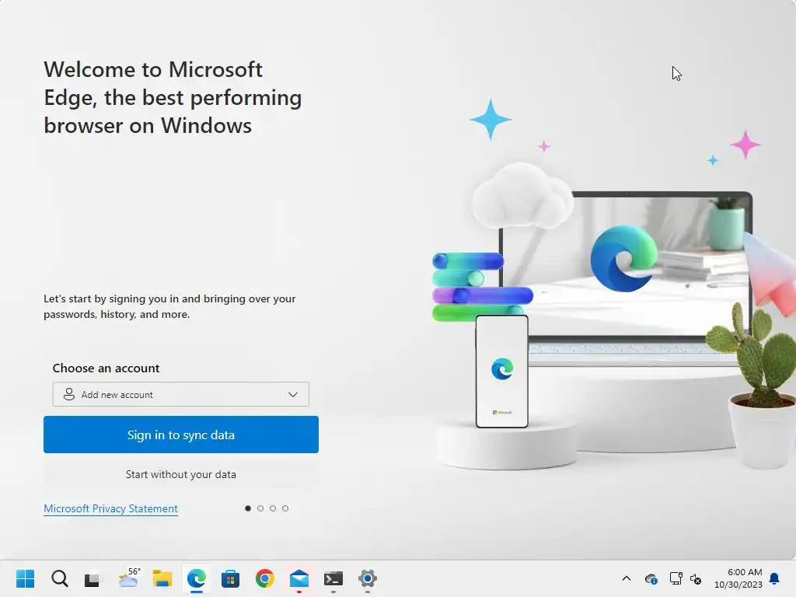Open the Mail app from taskbar
This screenshot has height=597, width=796.
point(299,578)
